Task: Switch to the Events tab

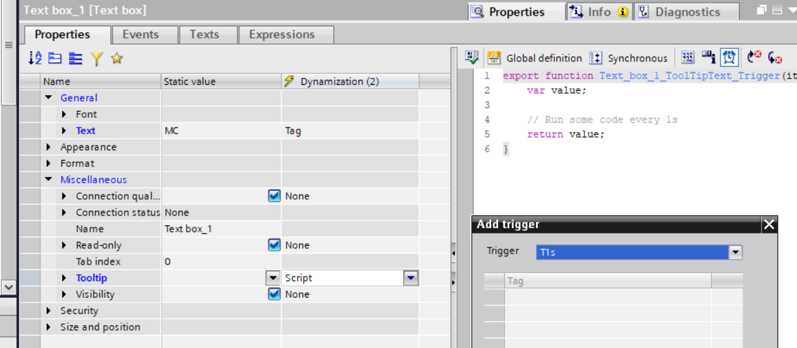Action: (x=141, y=34)
